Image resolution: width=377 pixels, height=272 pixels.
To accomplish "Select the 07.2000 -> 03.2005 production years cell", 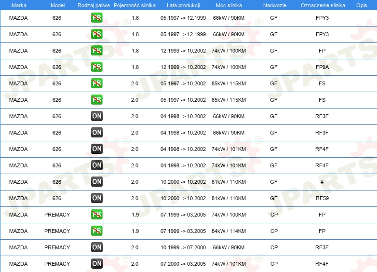I will click(x=183, y=264).
